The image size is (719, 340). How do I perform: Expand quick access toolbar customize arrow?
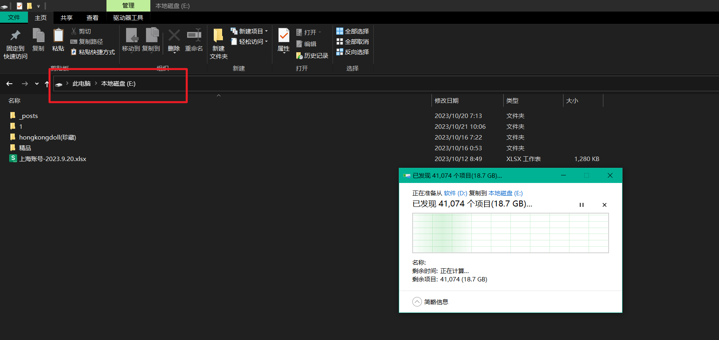click(x=38, y=6)
